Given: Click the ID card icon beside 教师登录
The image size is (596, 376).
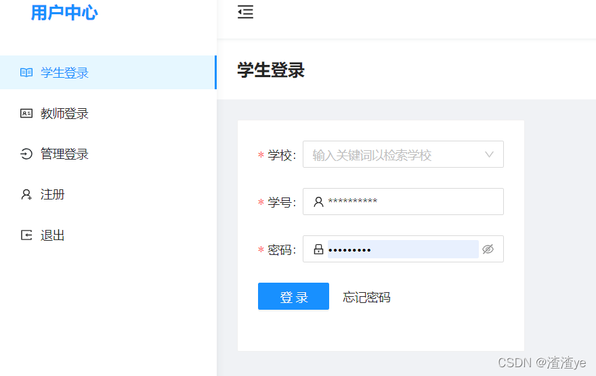Looking at the screenshot, I should point(26,114).
